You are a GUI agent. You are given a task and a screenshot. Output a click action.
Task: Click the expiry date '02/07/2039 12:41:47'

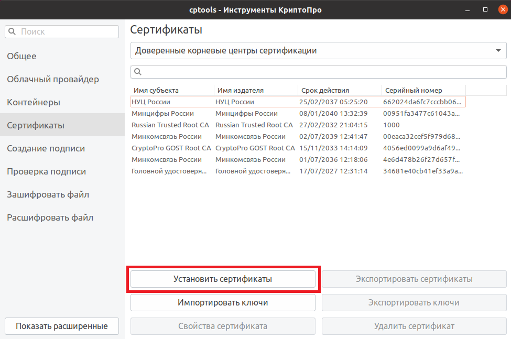[333, 136]
